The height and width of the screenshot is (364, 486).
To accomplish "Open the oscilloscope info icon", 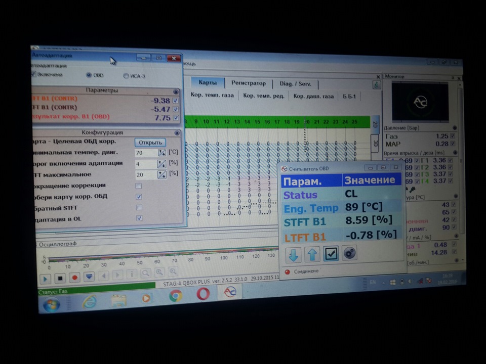I will tap(132, 274).
